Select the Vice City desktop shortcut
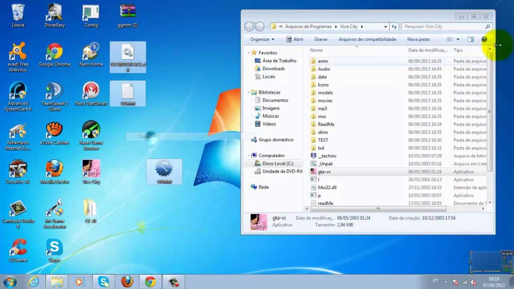Viewport: 514px width, 289px height. click(x=91, y=172)
